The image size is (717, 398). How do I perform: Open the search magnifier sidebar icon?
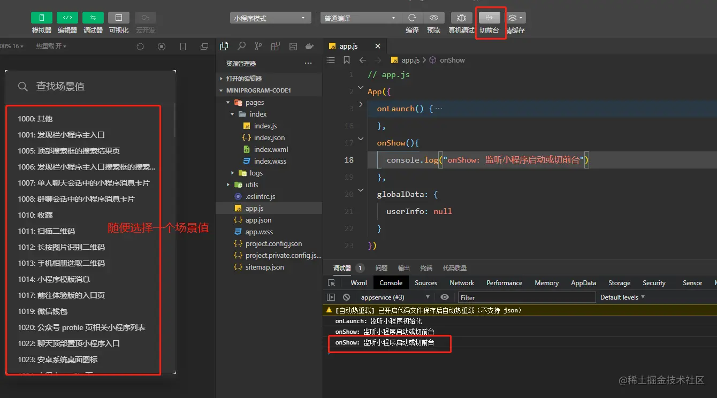242,46
